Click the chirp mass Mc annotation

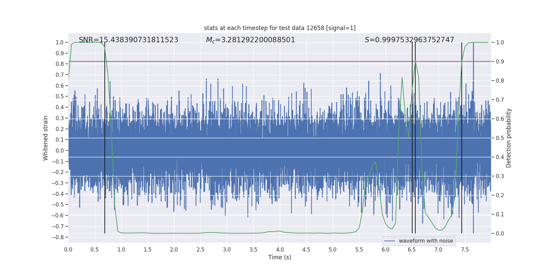coord(250,40)
